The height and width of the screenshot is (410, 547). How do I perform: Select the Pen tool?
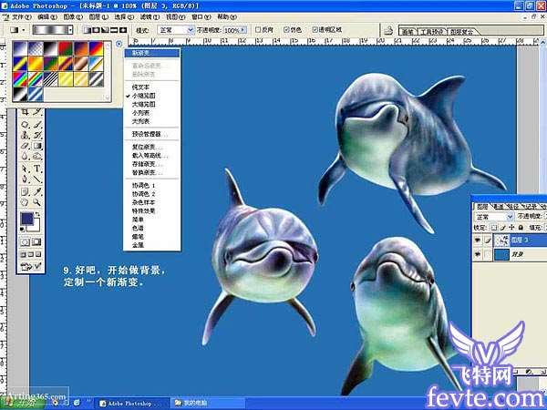25,179
